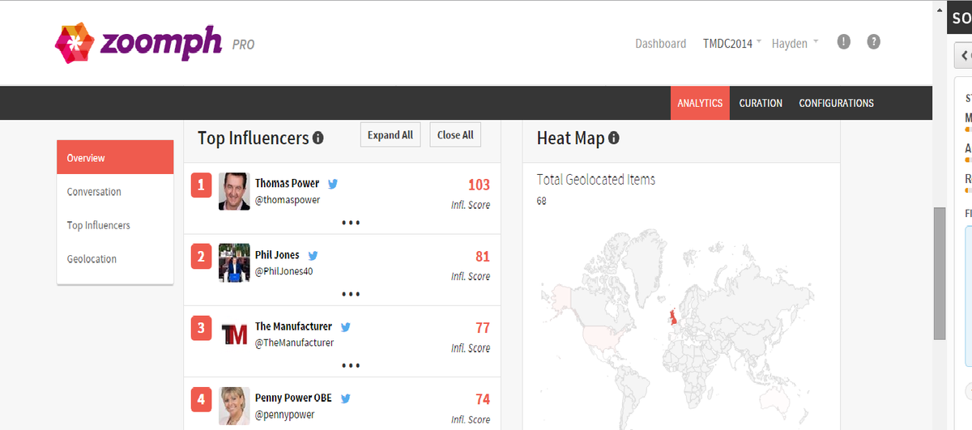The width and height of the screenshot is (972, 430).
Task: Switch to the Configurations tab
Action: (836, 103)
